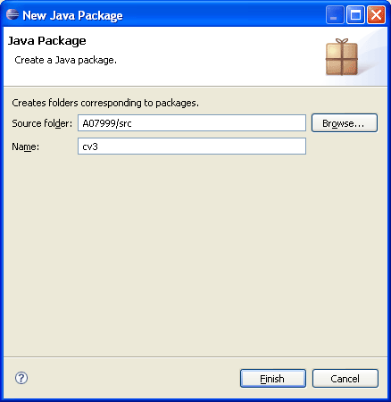Viewport: 391px width, 402px height.
Task: Click into the Name field containing cv3
Action: (x=192, y=147)
